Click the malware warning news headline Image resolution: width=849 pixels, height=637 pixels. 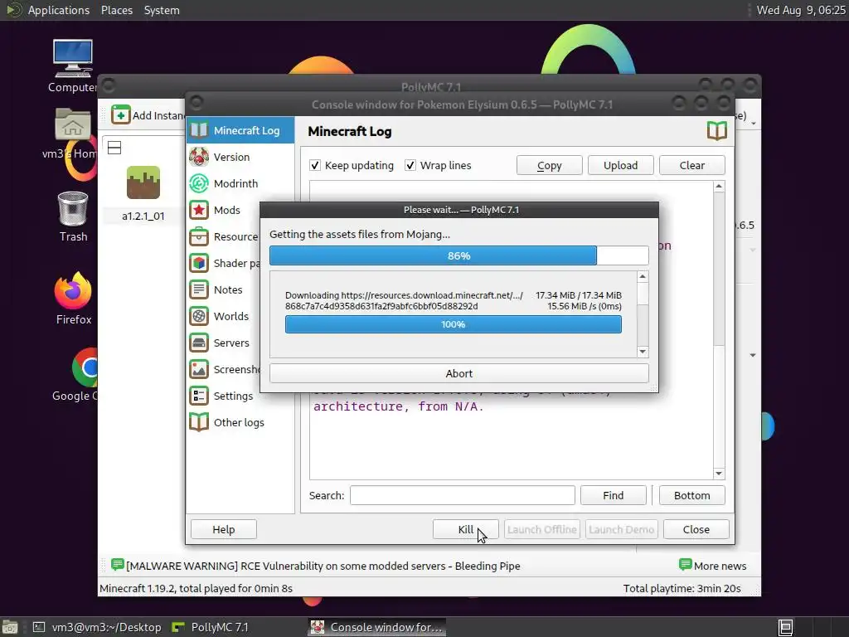[323, 566]
